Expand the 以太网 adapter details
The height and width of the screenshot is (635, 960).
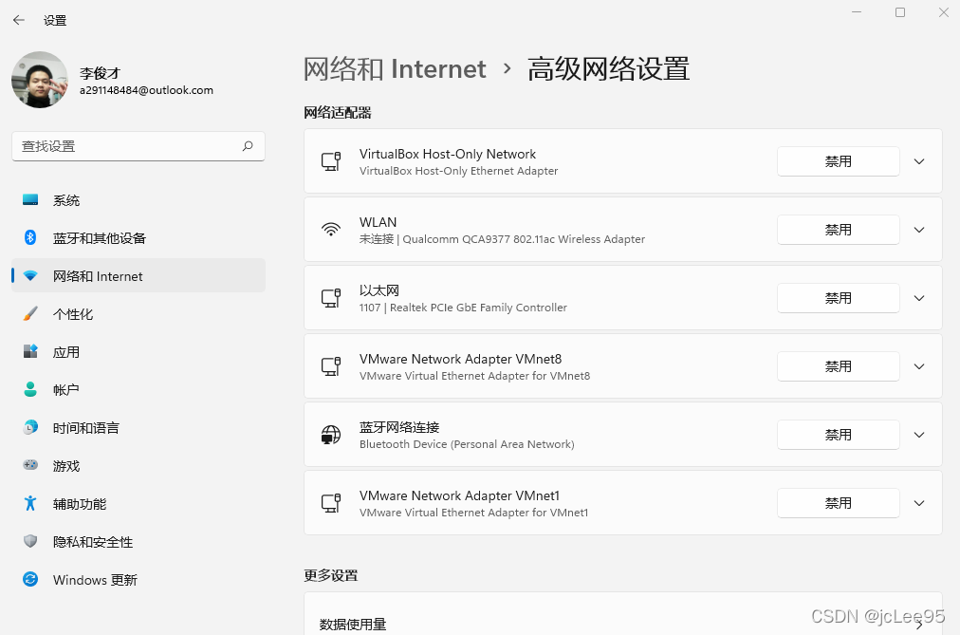[919, 298]
